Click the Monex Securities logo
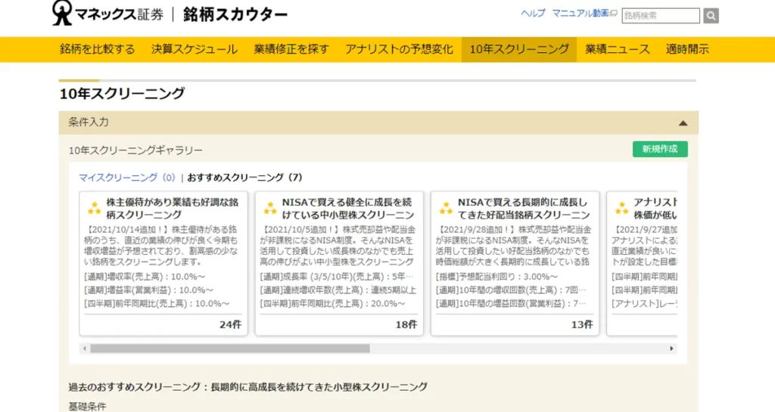 (106, 14)
